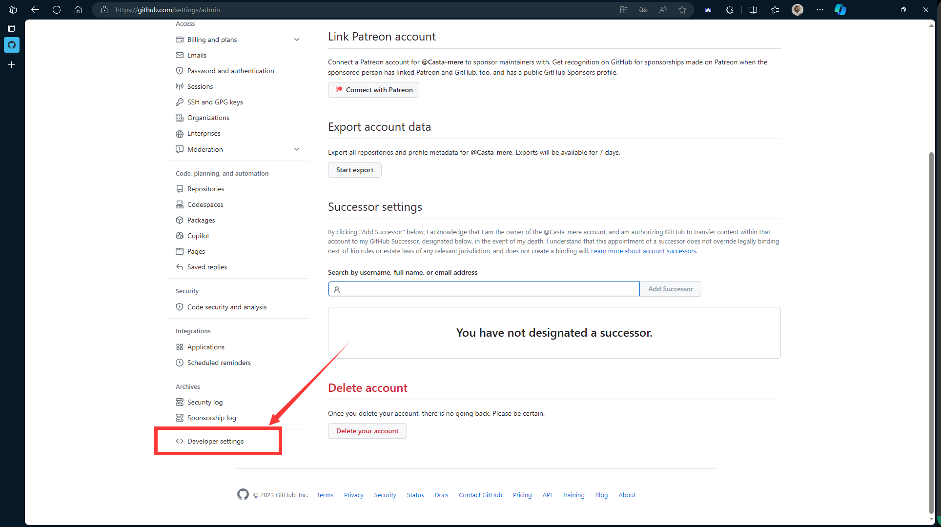This screenshot has width=941, height=527.
Task: Open Moderation settings
Action: click(x=205, y=149)
